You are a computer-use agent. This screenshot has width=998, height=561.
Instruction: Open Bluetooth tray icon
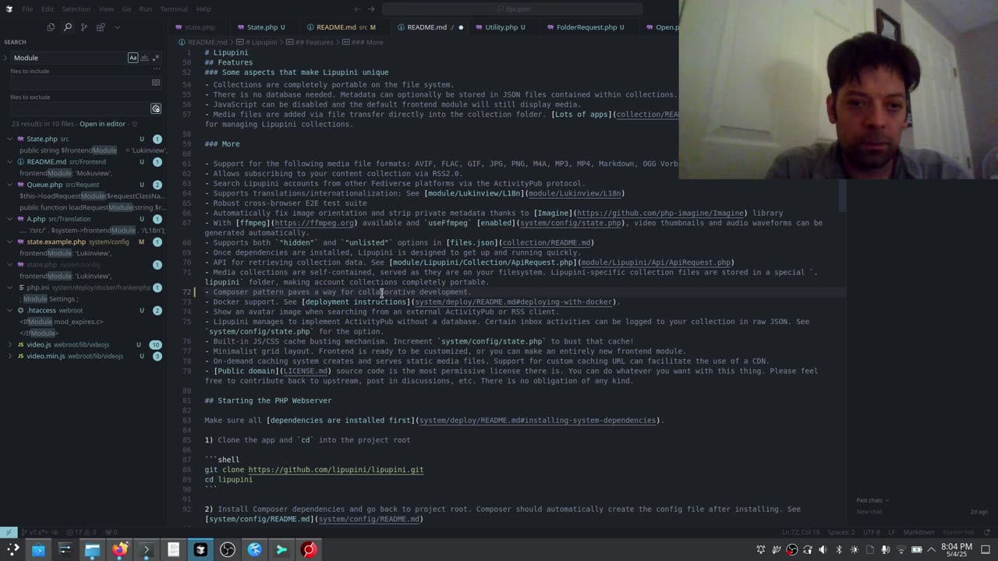click(839, 549)
